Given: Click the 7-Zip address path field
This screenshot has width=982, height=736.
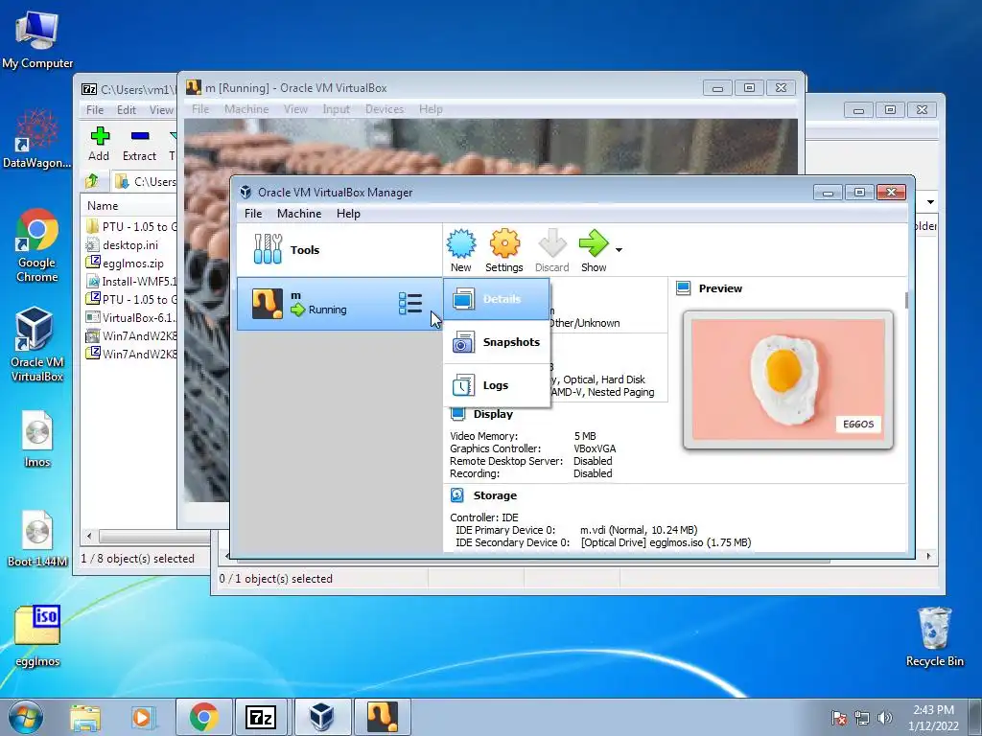Looking at the screenshot, I should (x=146, y=181).
